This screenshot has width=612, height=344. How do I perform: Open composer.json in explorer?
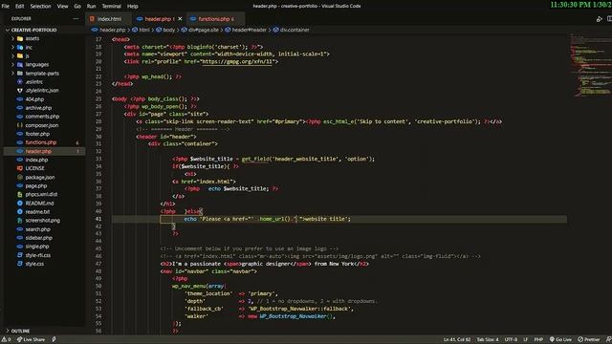[41, 125]
